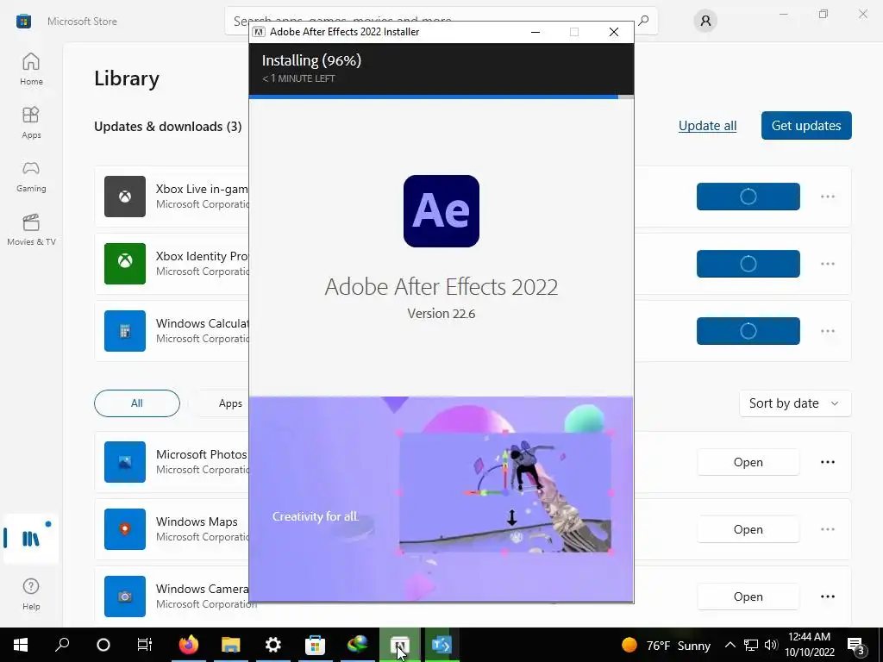Open the notification center icon
Viewport: 883px width, 662px height.
[x=855, y=645]
